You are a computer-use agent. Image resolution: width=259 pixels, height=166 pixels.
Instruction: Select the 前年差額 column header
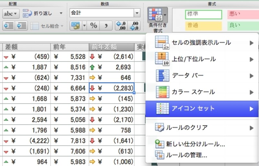(x=112, y=47)
